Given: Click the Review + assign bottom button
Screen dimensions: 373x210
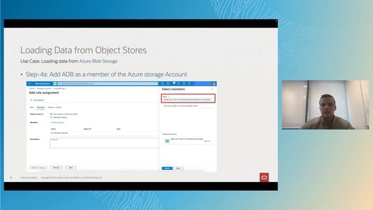Looking at the screenshot, I should (x=38, y=167).
